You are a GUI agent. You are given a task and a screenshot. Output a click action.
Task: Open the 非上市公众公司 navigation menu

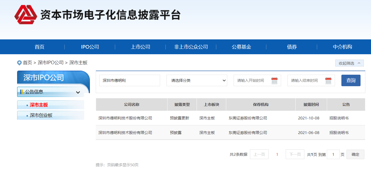191,47
